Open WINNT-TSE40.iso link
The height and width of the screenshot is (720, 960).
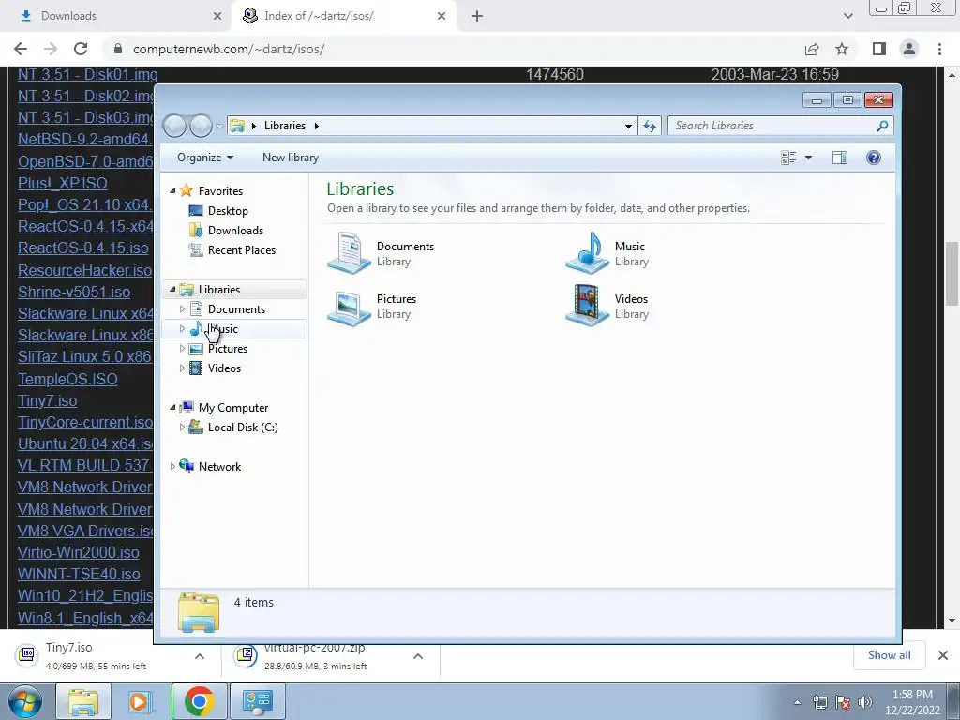point(79,575)
